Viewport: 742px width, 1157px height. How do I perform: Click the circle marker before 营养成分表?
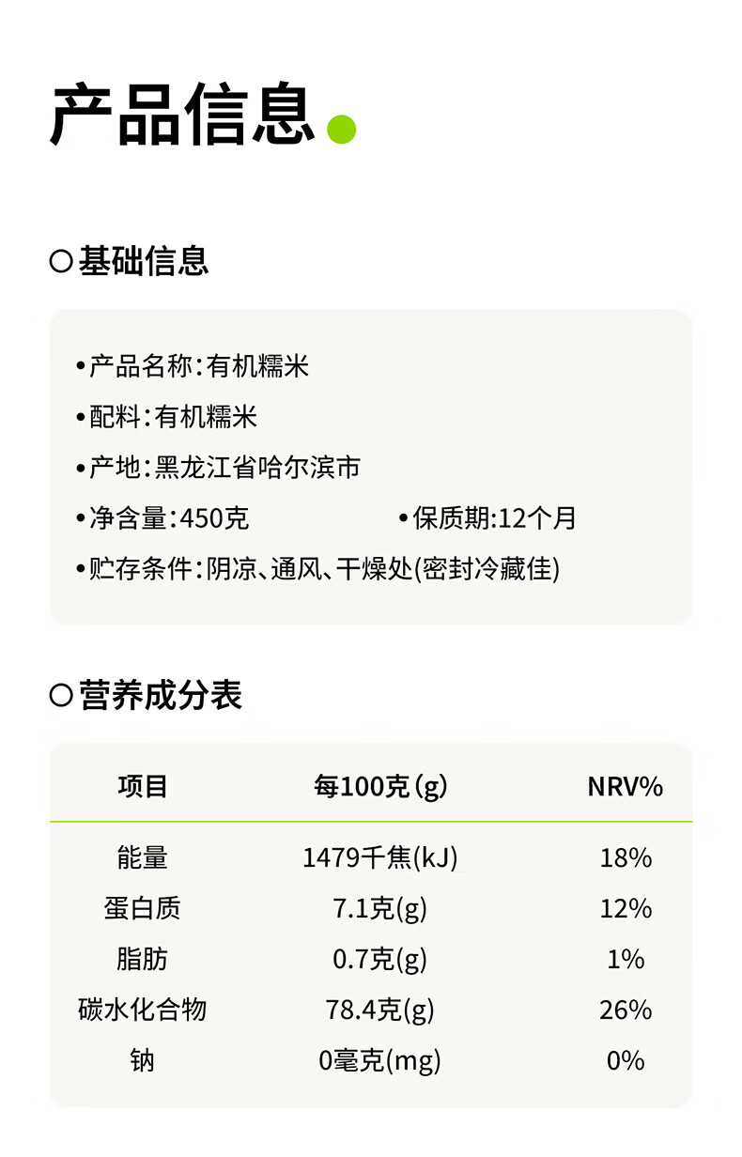61,696
